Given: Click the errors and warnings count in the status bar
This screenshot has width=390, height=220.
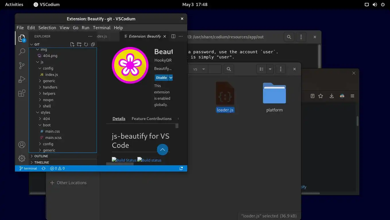Looking at the screenshot, I should [x=57, y=168].
